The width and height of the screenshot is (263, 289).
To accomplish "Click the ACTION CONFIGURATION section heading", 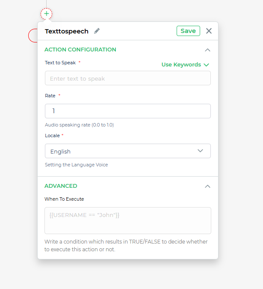I will coord(80,50).
